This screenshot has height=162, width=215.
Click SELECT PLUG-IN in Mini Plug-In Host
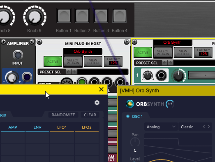point(73,61)
